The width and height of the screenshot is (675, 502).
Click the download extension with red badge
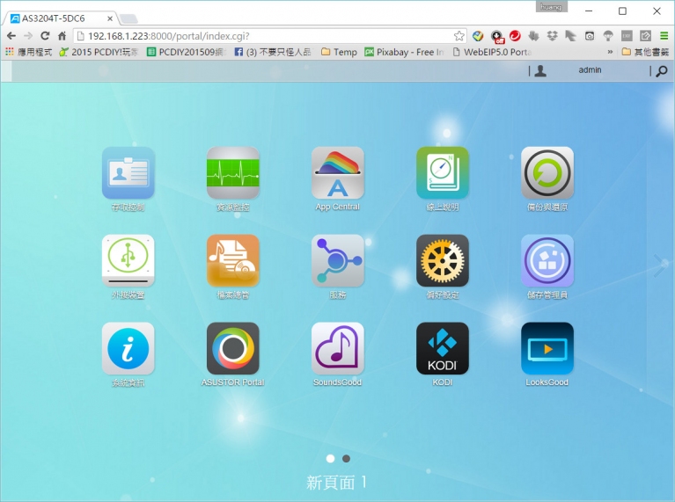(x=496, y=37)
